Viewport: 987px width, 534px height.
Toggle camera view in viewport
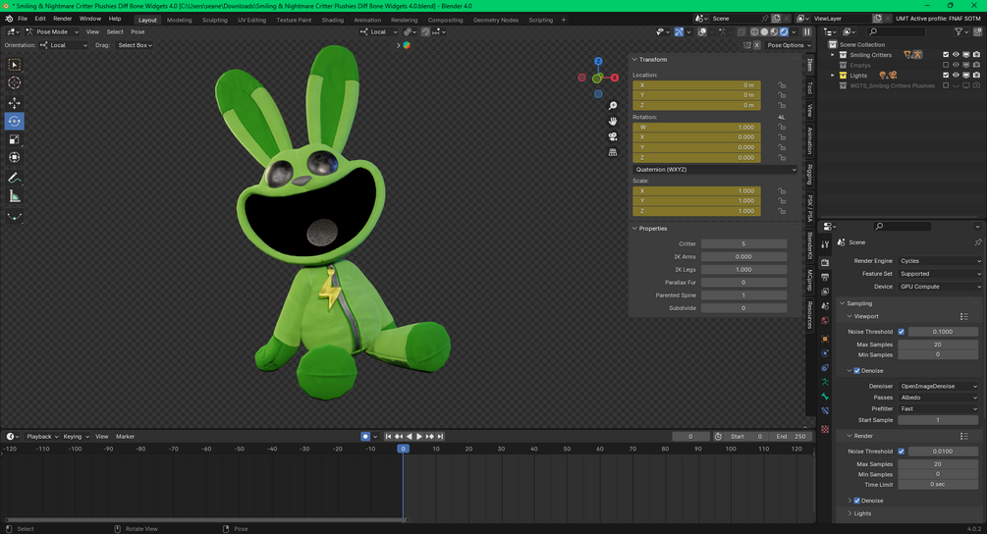[613, 136]
